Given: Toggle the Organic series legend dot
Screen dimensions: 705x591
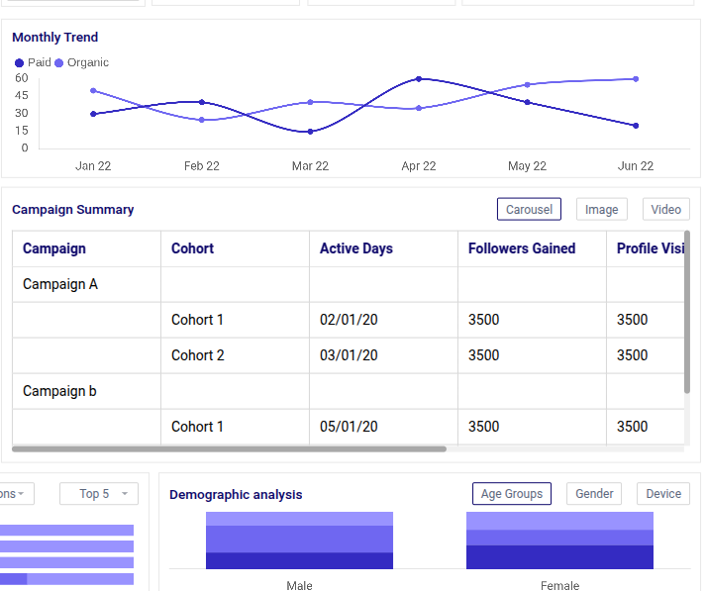Looking at the screenshot, I should pyautogui.click(x=59, y=63).
